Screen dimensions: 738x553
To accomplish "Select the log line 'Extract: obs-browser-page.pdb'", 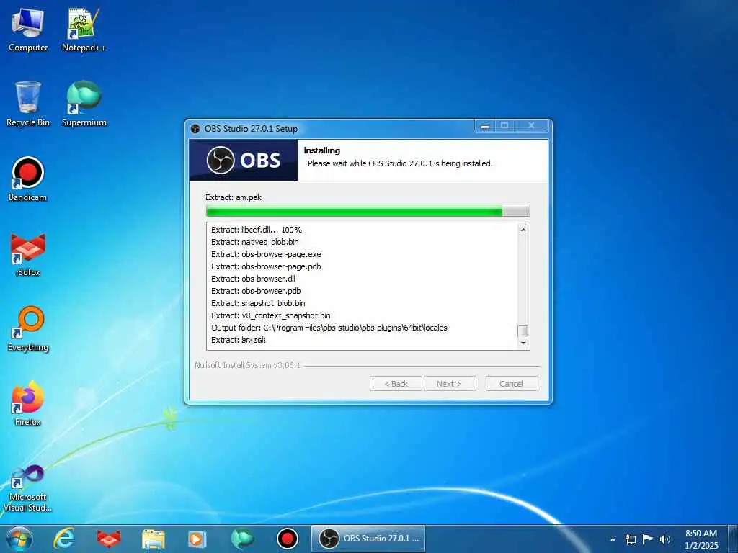I will point(266,266).
